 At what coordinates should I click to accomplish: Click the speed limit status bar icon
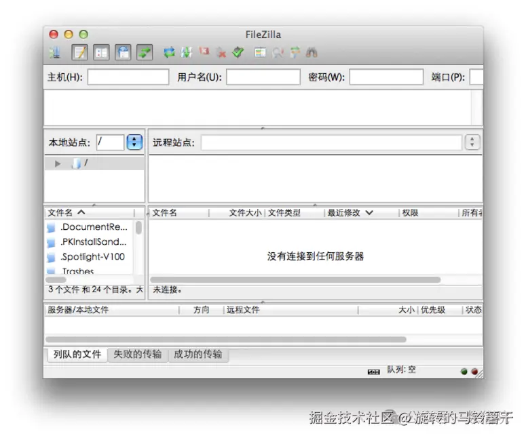coord(373,372)
